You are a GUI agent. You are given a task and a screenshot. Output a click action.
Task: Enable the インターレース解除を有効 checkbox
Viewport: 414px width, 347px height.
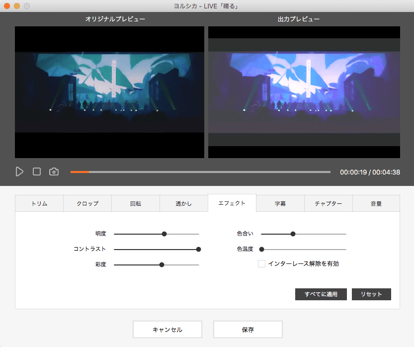point(261,264)
